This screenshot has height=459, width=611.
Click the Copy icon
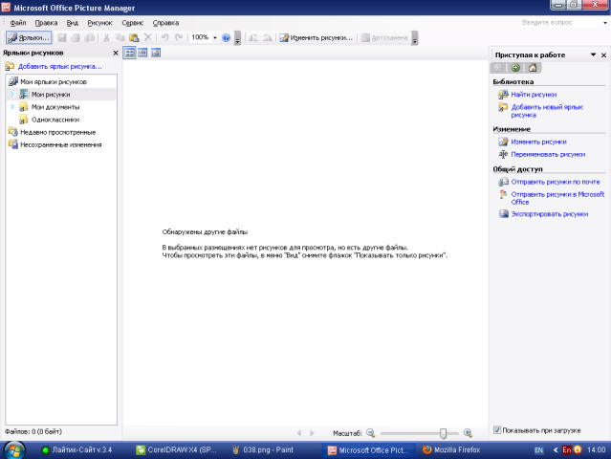click(x=120, y=38)
